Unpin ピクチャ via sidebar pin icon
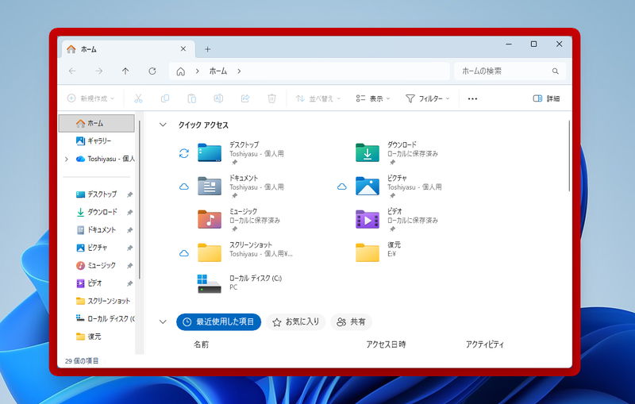 point(129,248)
